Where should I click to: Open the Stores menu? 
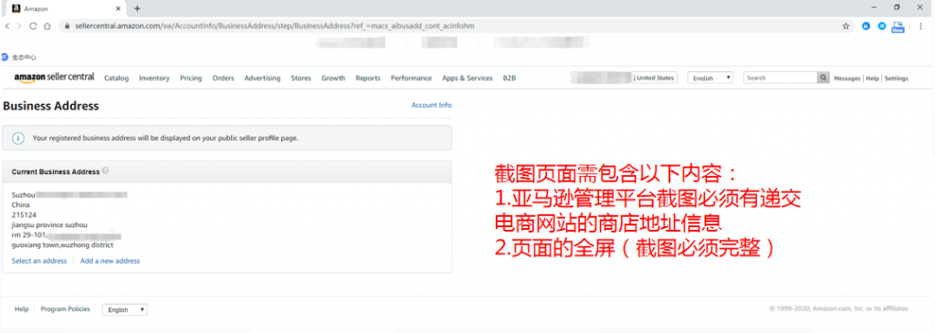[x=300, y=78]
